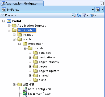
Task: Collapse the WEB-INF folder node
Action: (x=14, y=84)
